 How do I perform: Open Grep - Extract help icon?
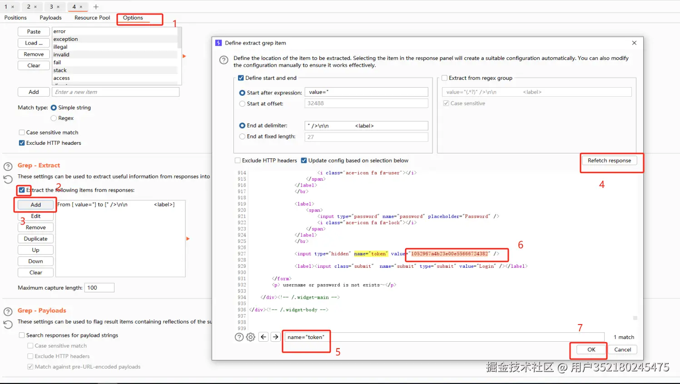click(x=8, y=166)
